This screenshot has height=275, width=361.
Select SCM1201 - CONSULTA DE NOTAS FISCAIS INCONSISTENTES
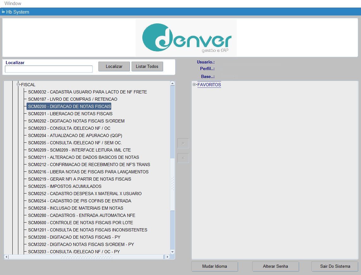point(88,230)
